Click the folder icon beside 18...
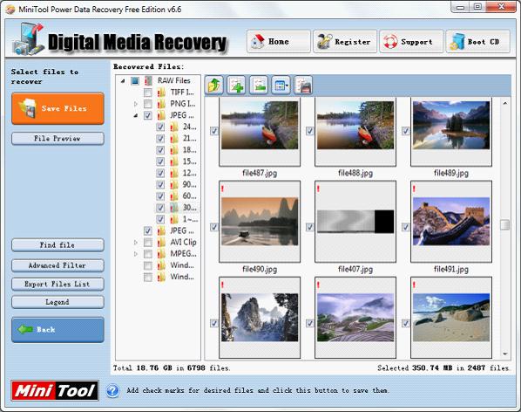The width and height of the screenshot is (521, 412). 173,150
